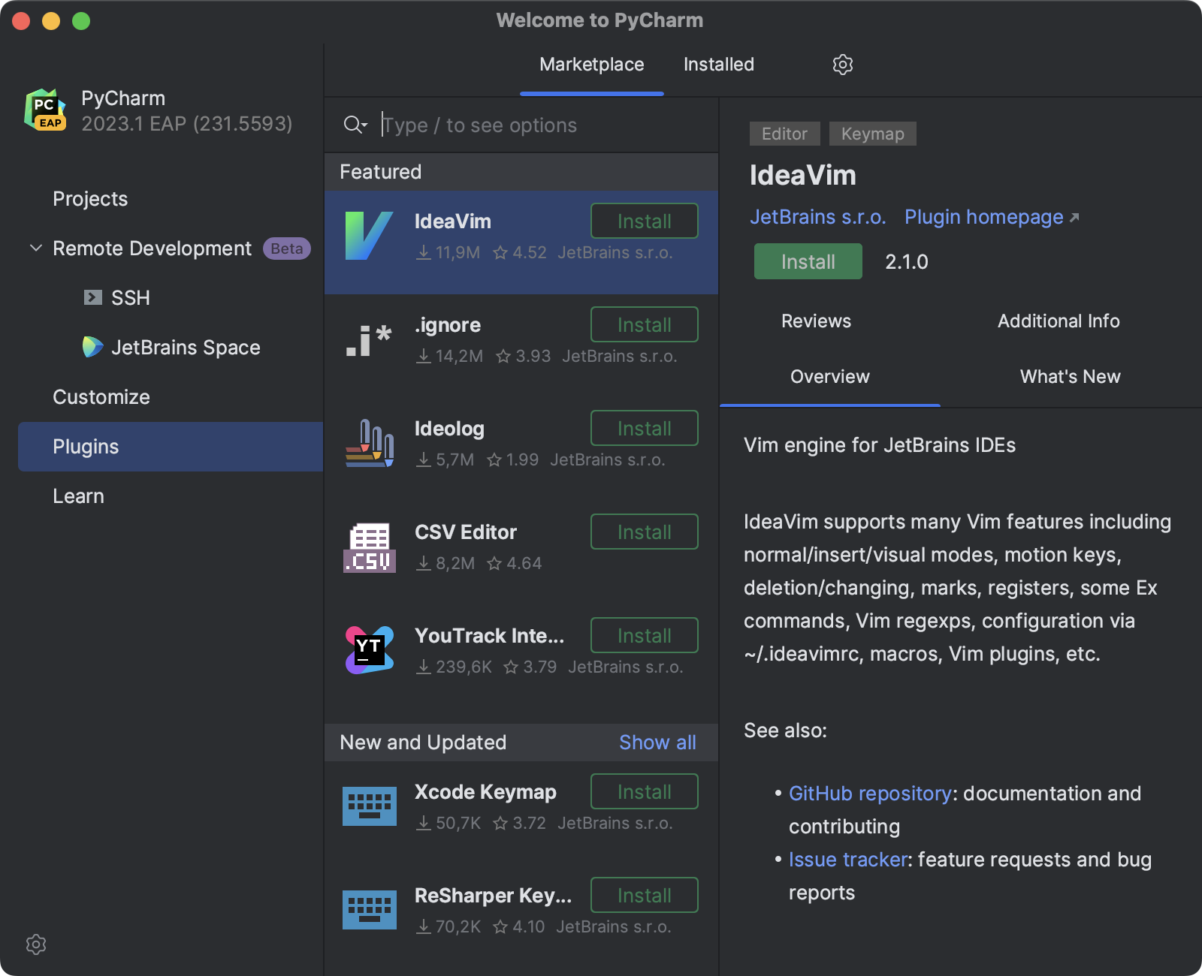Show all New and Updated plugins
1202x976 pixels.
click(x=657, y=743)
